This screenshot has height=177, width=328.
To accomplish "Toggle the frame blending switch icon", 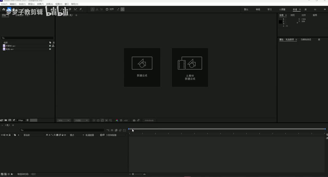I will (116, 130).
